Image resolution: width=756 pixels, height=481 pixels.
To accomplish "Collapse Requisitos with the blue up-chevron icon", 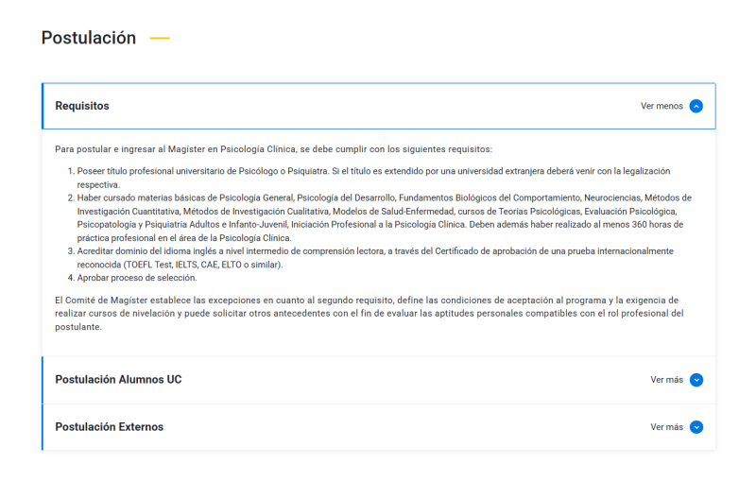I will tap(696, 106).
